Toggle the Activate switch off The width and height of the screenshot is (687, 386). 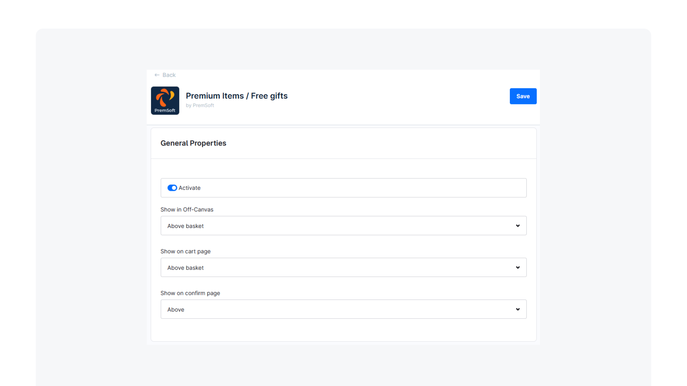pyautogui.click(x=172, y=188)
